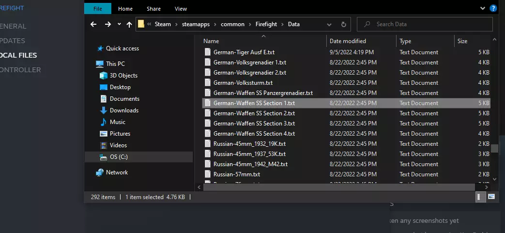The image size is (505, 233).
Task: Select This PC in the navigation pane
Action: pos(115,64)
